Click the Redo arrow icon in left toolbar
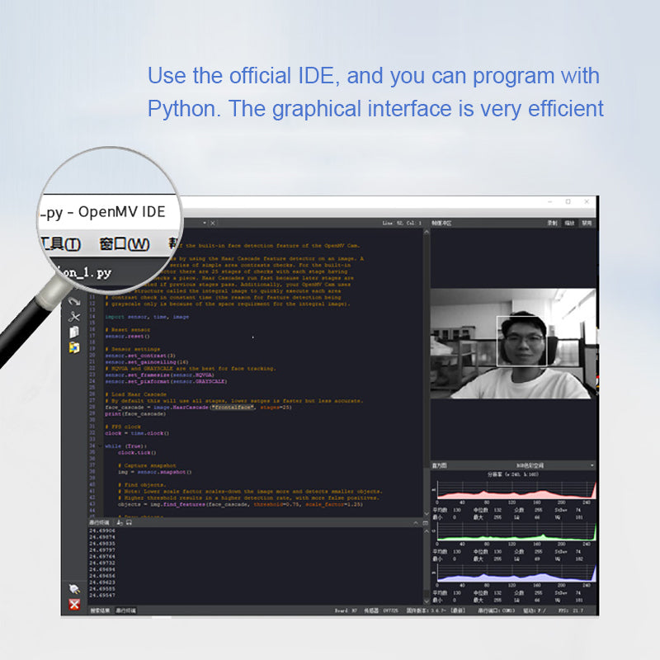660x660 pixels. click(73, 302)
